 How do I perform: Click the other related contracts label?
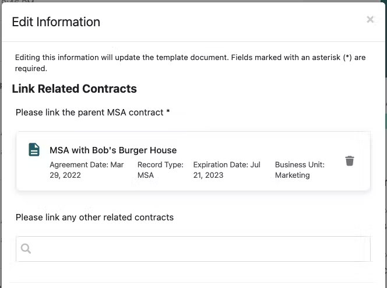pyautogui.click(x=94, y=217)
